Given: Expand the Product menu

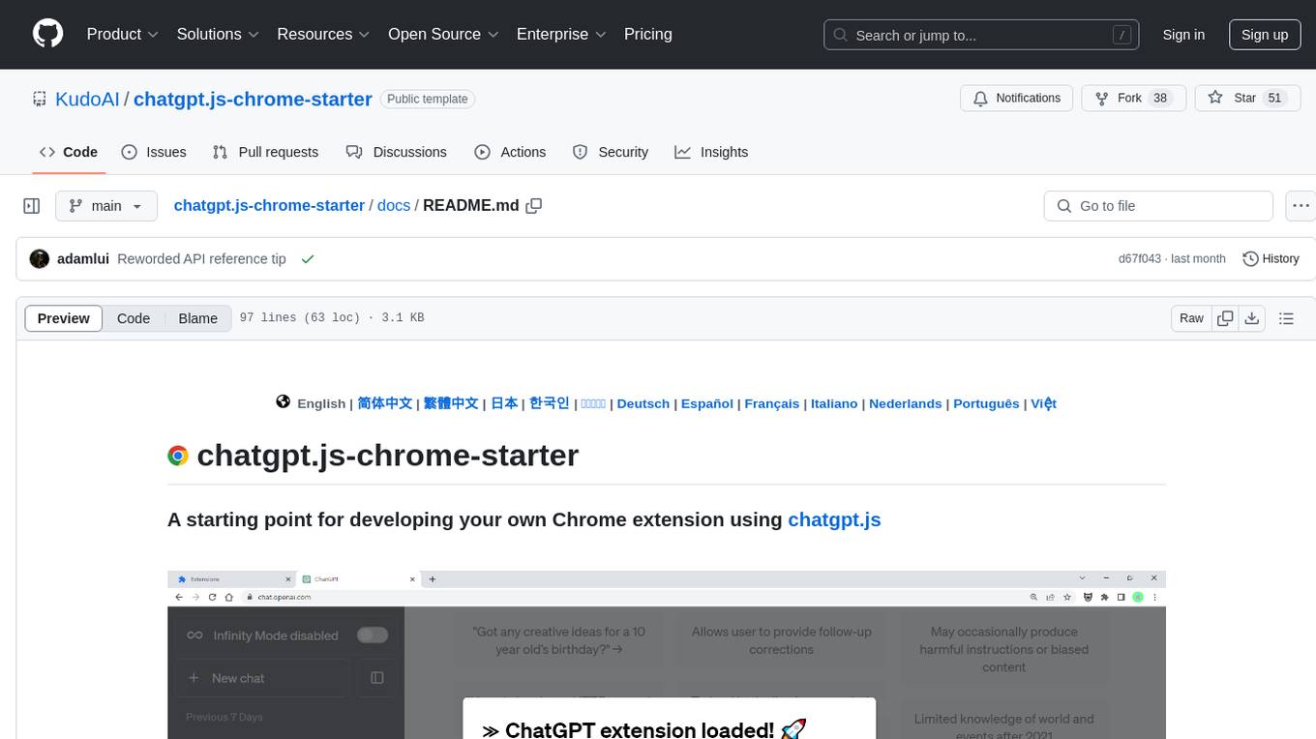Looking at the screenshot, I should pyautogui.click(x=123, y=34).
